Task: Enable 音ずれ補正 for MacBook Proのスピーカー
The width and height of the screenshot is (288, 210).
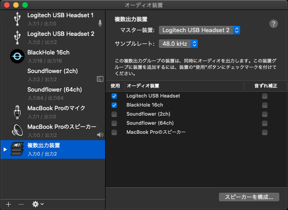Action: click(x=265, y=132)
